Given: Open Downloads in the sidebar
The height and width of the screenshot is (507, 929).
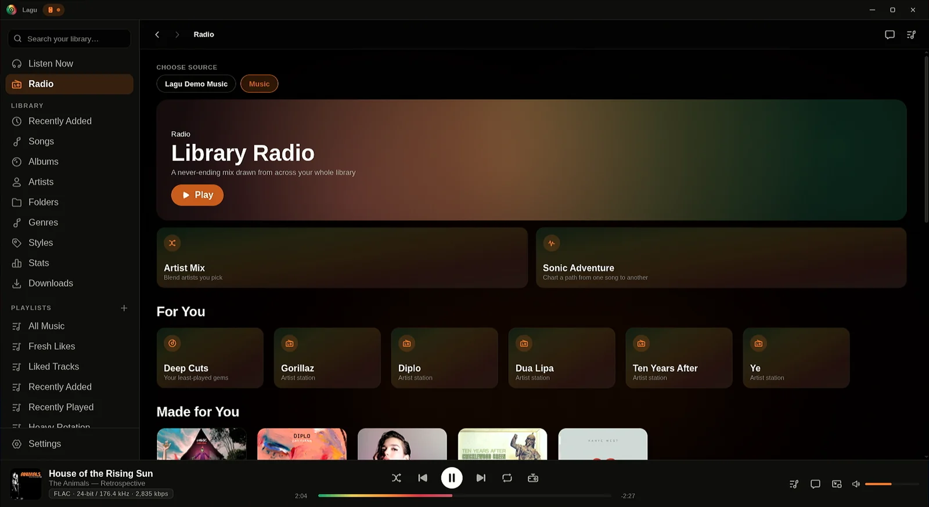Looking at the screenshot, I should pyautogui.click(x=70, y=284).
